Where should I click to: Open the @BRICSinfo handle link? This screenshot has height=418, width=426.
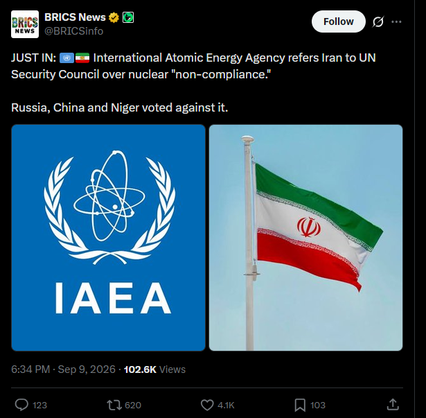tap(74, 31)
